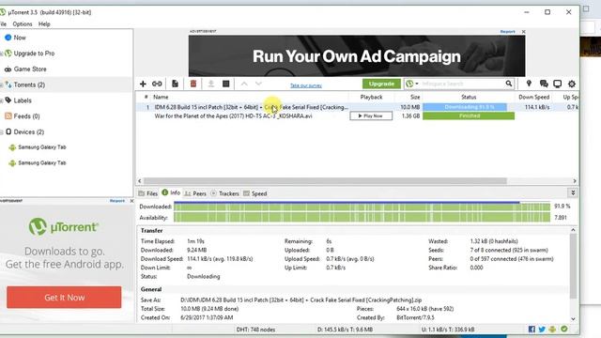
Task: Click the Labels tag icon in sidebar
Action: [x=8, y=100]
